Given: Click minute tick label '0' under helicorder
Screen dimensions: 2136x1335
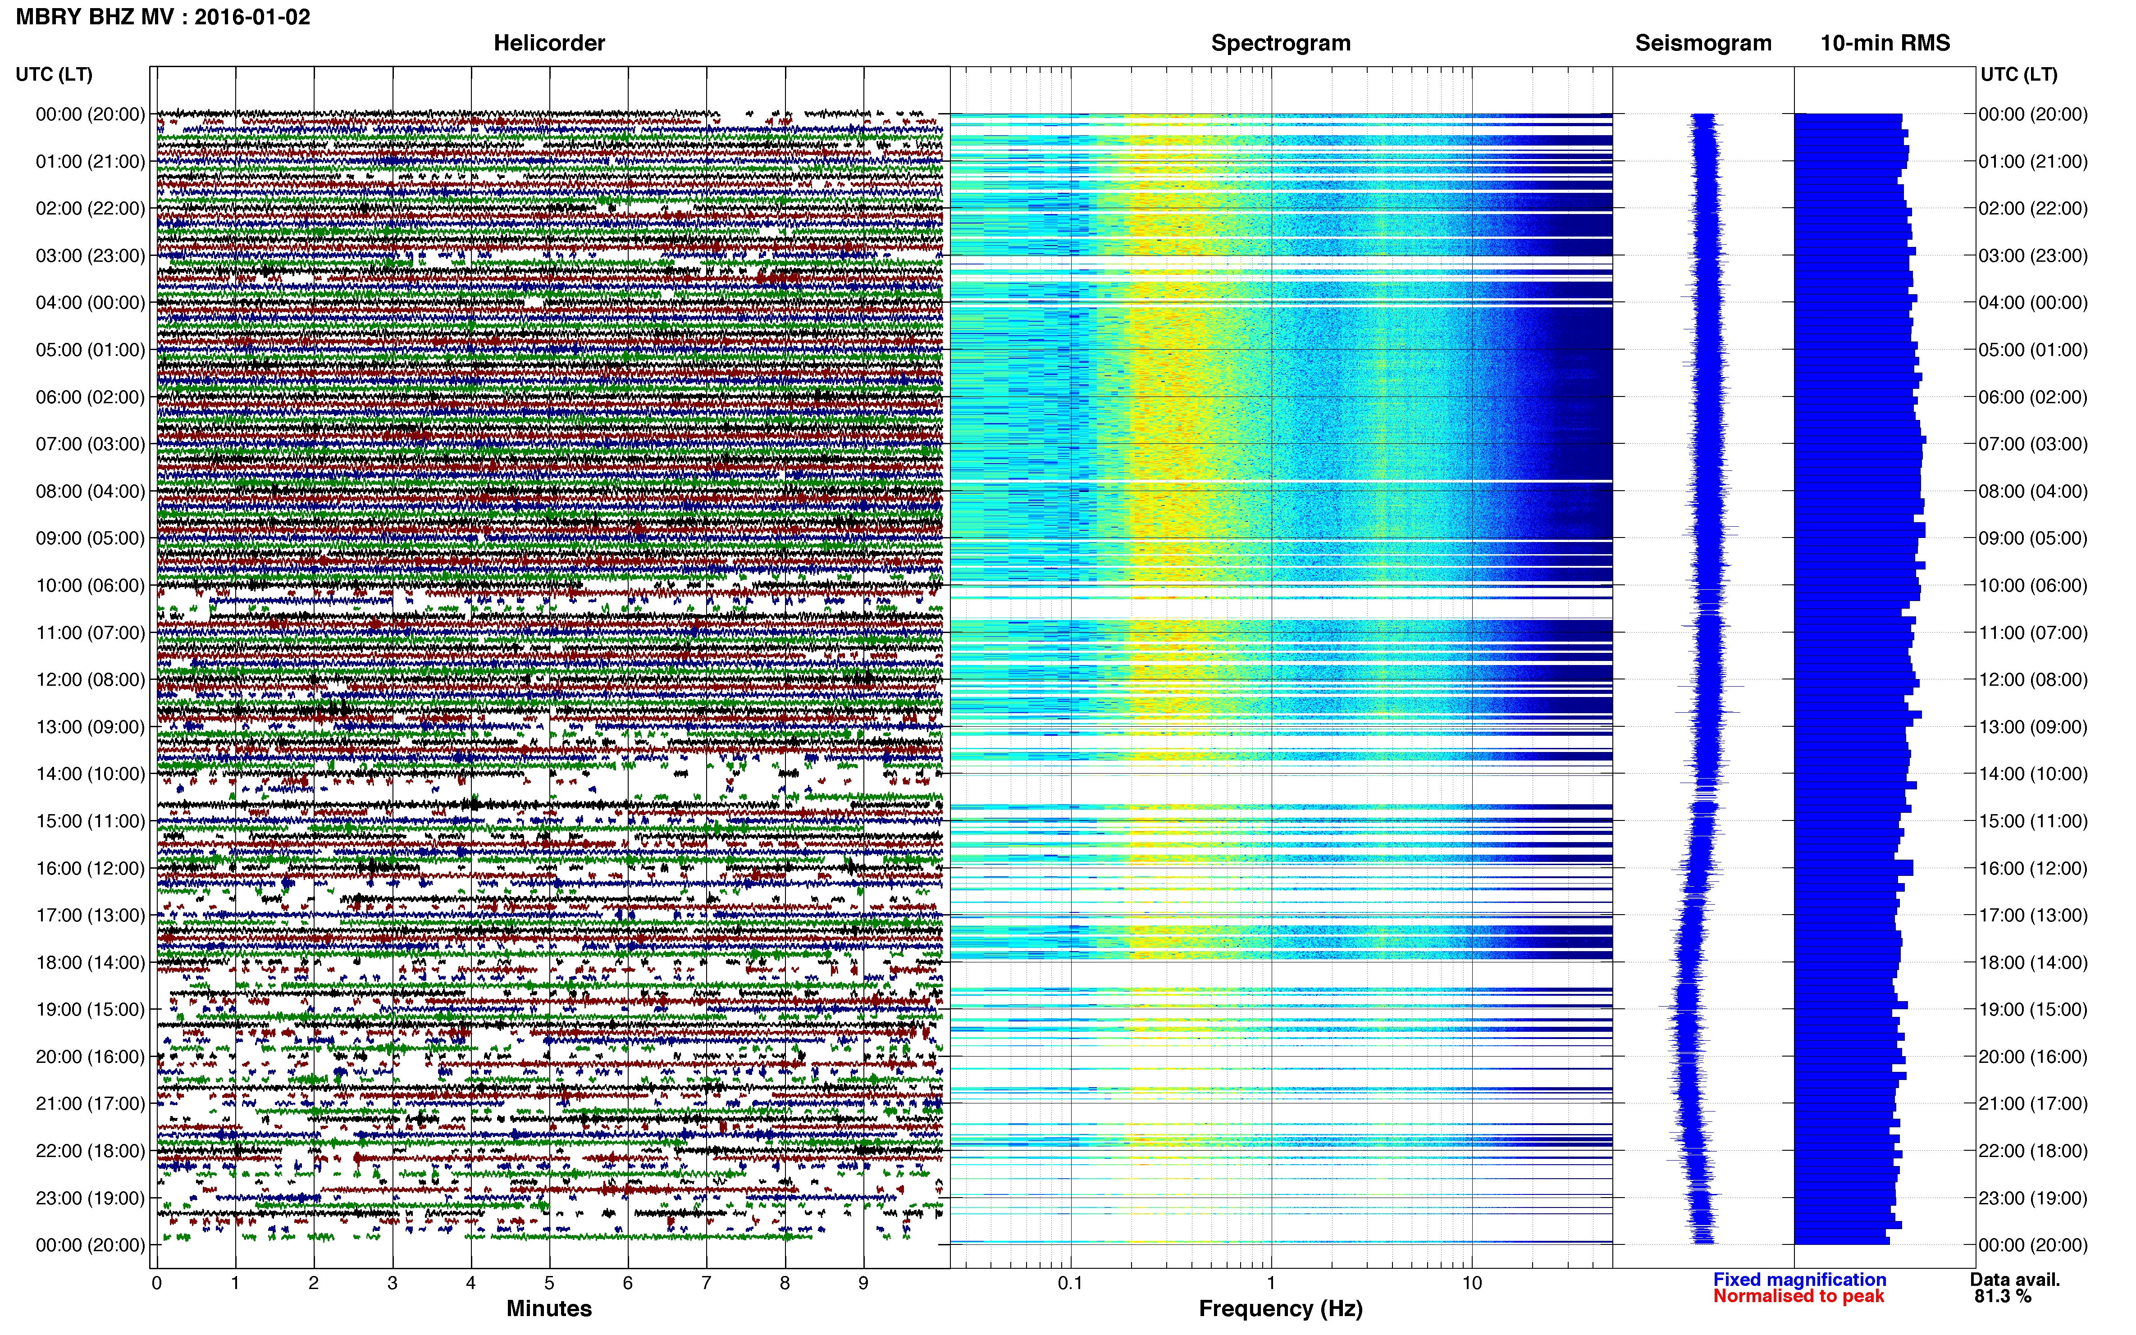Looking at the screenshot, I should 157,1284.
